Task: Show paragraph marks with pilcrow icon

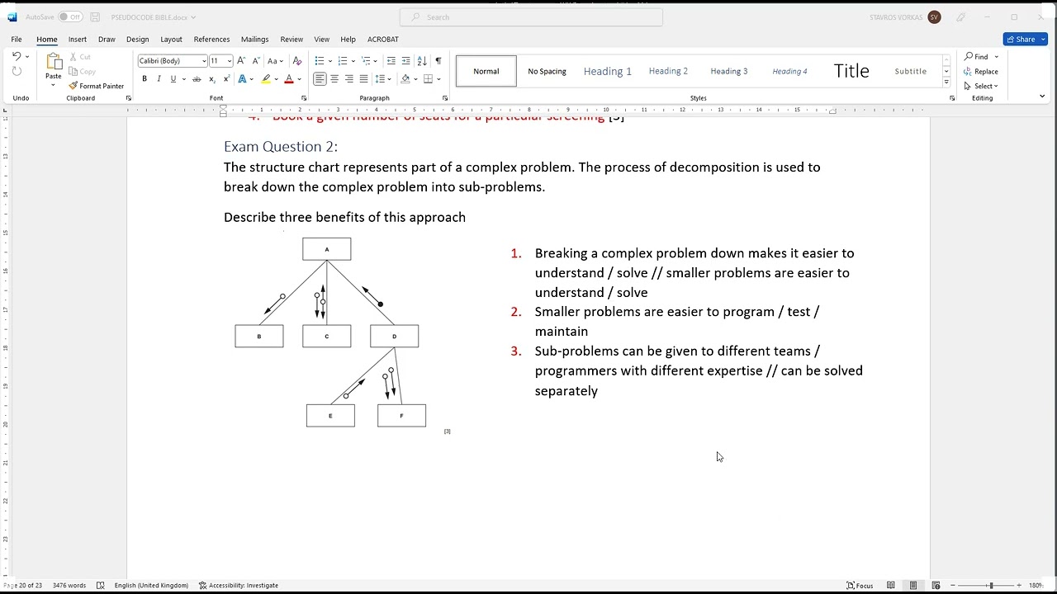Action: tap(438, 61)
